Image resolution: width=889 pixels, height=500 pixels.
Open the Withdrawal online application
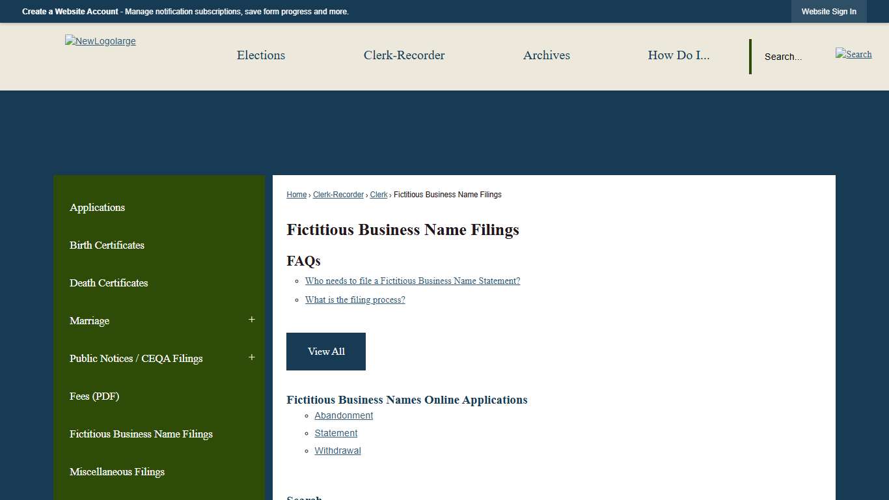(338, 451)
